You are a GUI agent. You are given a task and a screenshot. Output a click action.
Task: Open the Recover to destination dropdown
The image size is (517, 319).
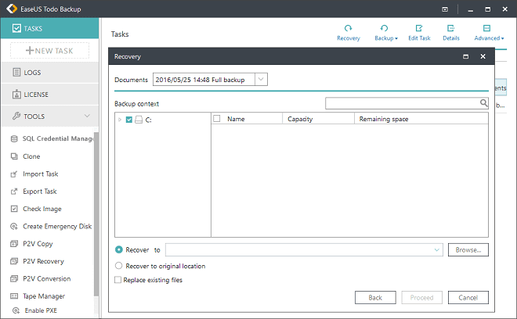[x=436, y=250]
